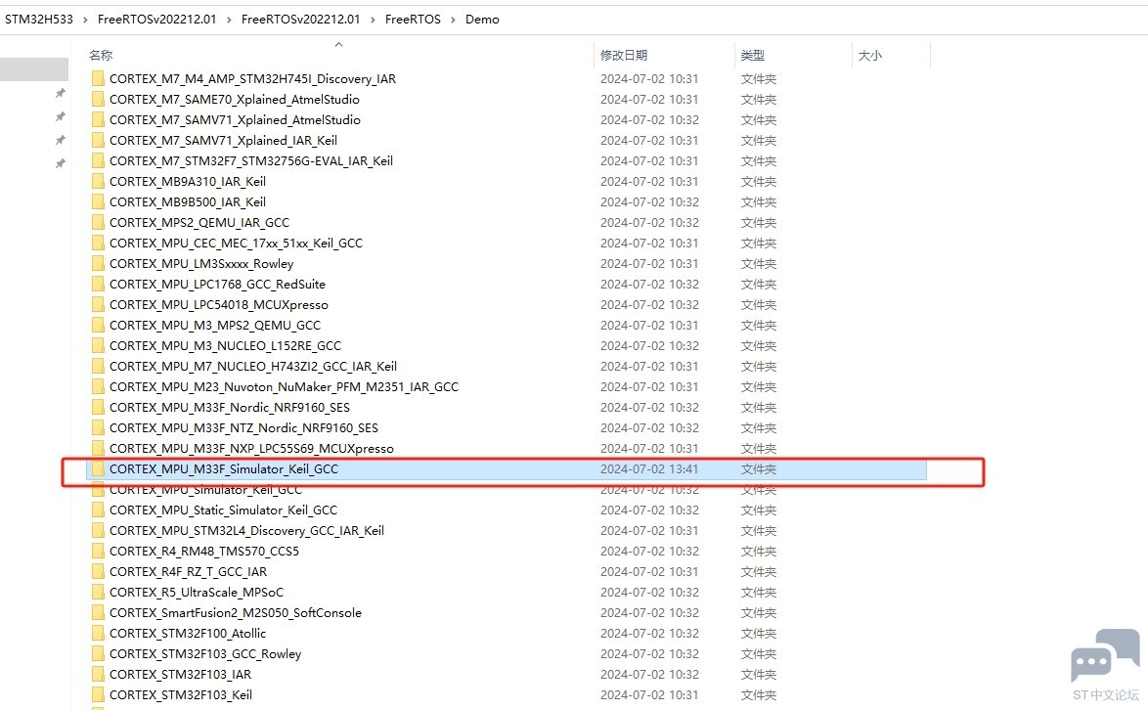Go to STM32H533 in breadcrumb path
The image size is (1148, 710).
coord(39,20)
